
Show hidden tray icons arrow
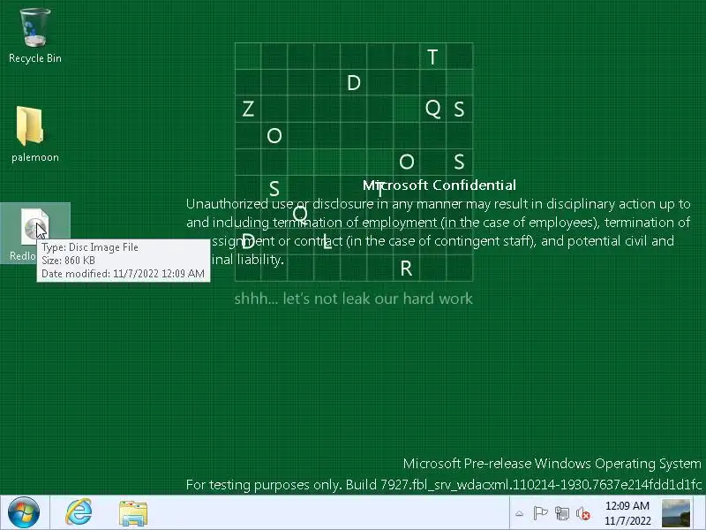519,513
